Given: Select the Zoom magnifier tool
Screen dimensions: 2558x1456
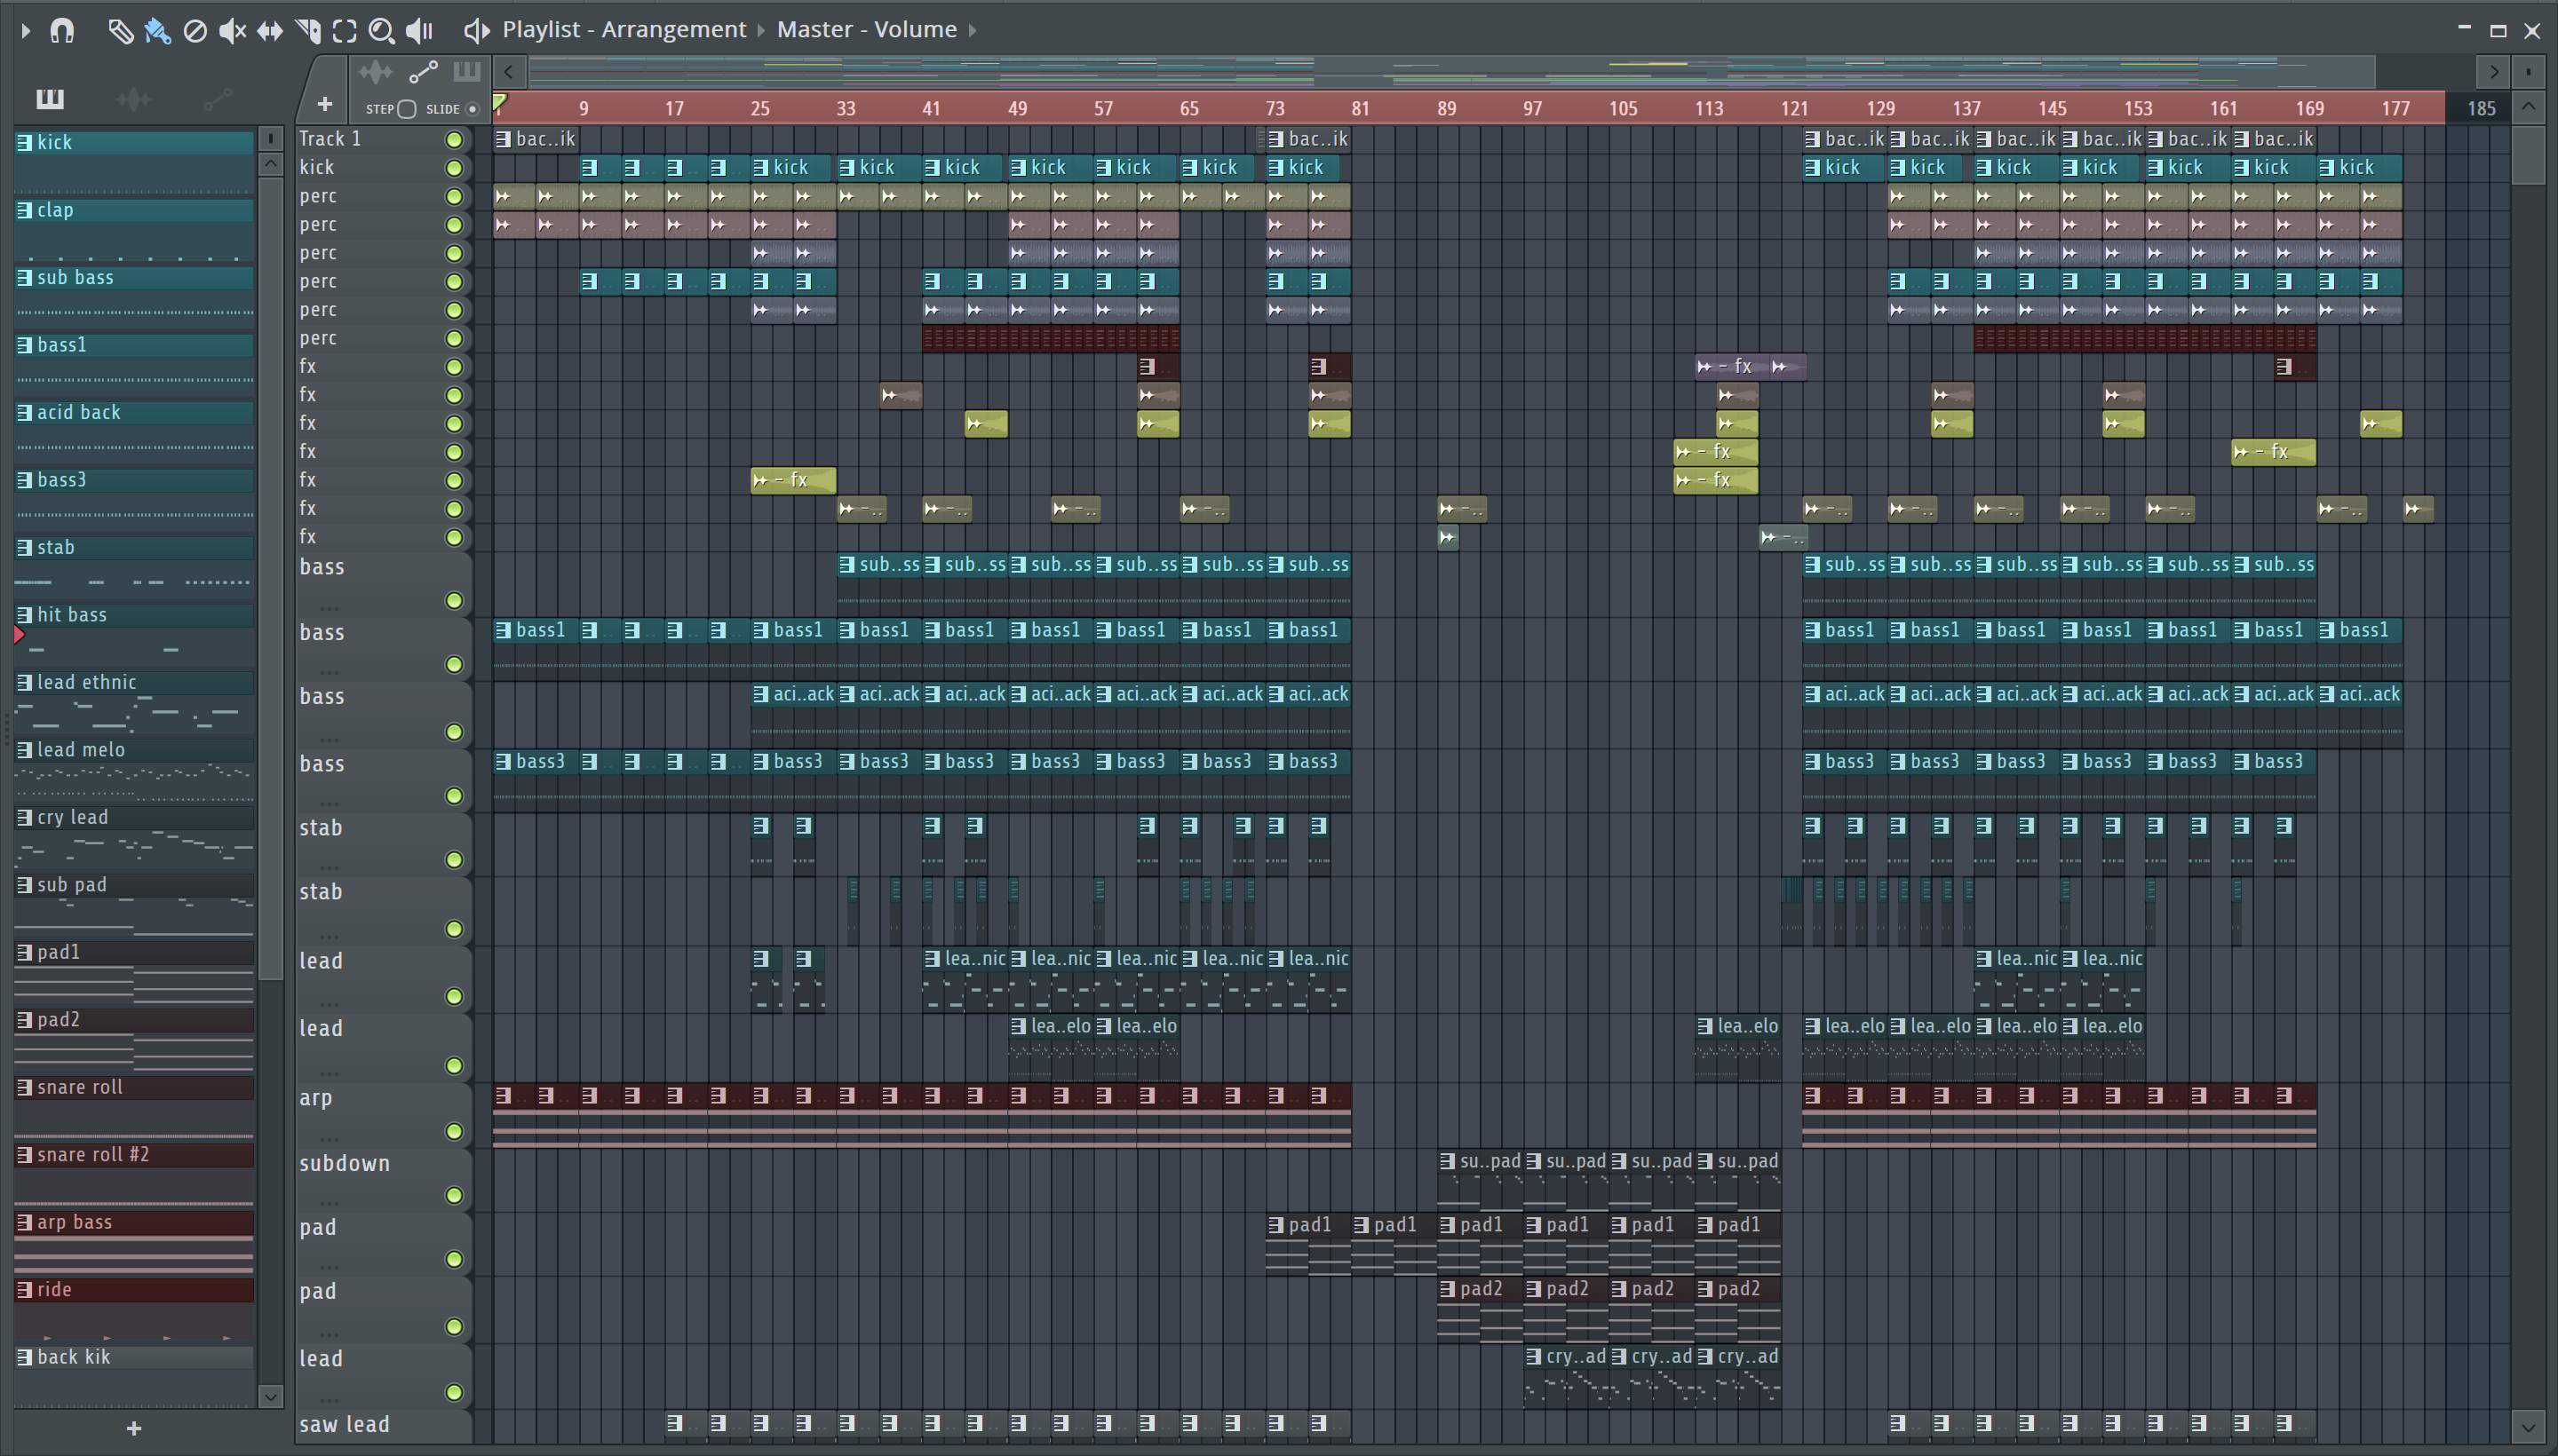Looking at the screenshot, I should [x=381, y=31].
